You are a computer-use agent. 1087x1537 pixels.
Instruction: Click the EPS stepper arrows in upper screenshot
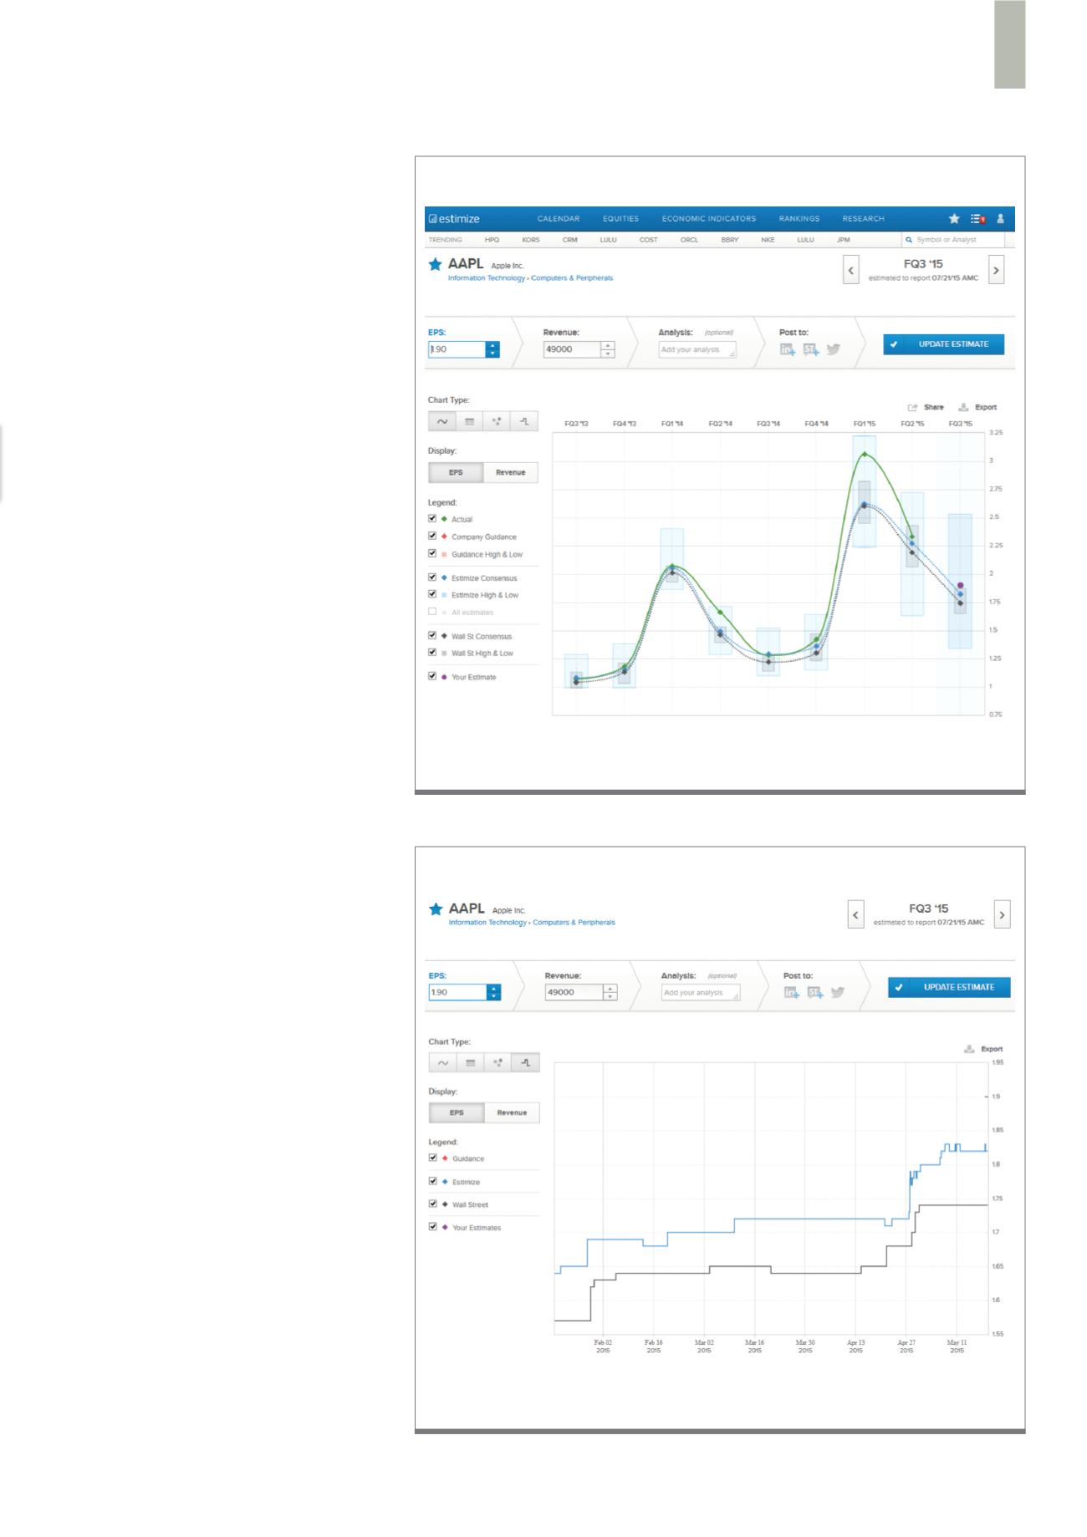pos(492,349)
